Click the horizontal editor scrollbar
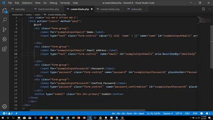 [87, 110]
